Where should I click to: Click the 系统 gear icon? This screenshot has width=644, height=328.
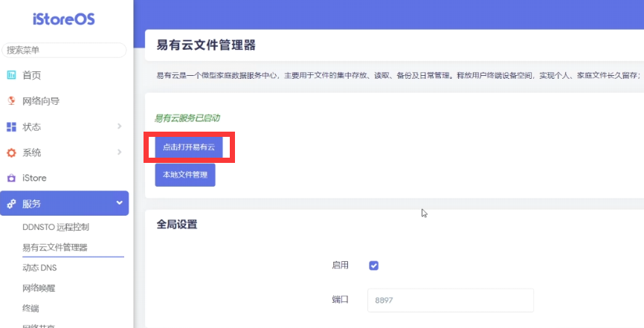click(x=11, y=153)
